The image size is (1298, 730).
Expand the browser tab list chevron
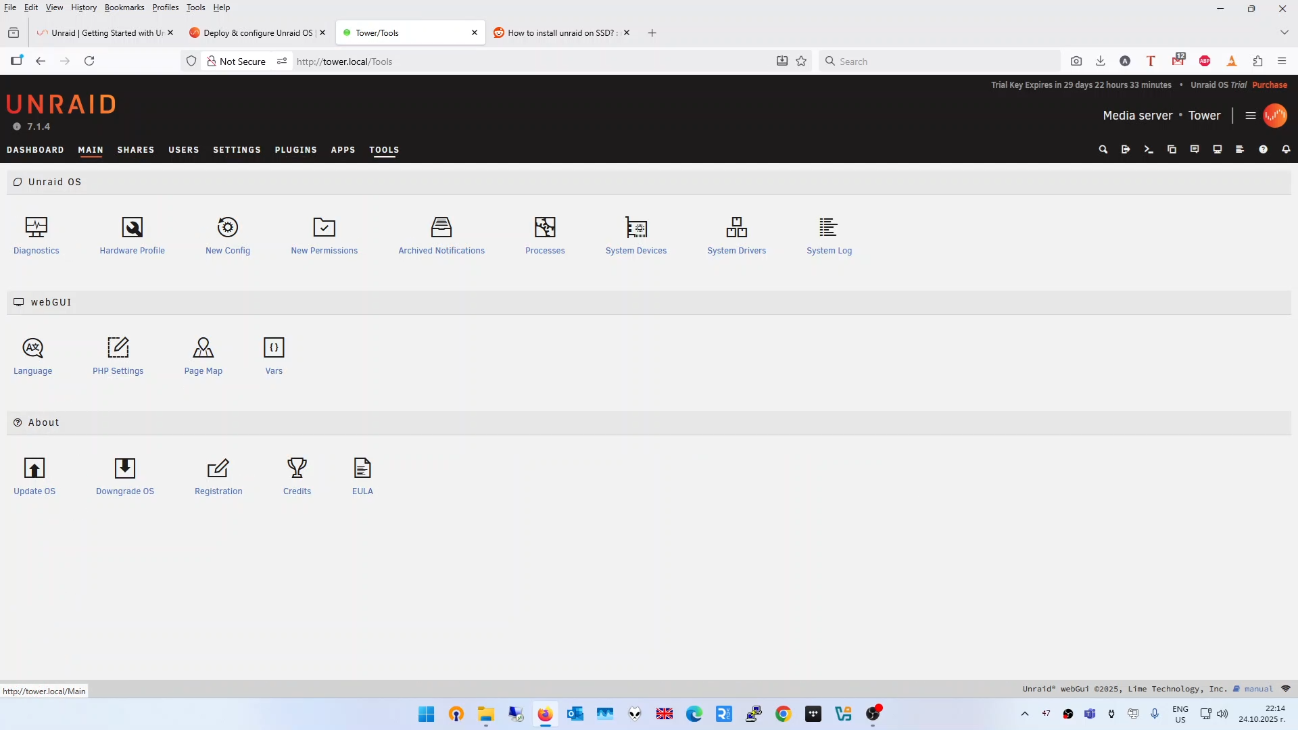click(x=1284, y=32)
